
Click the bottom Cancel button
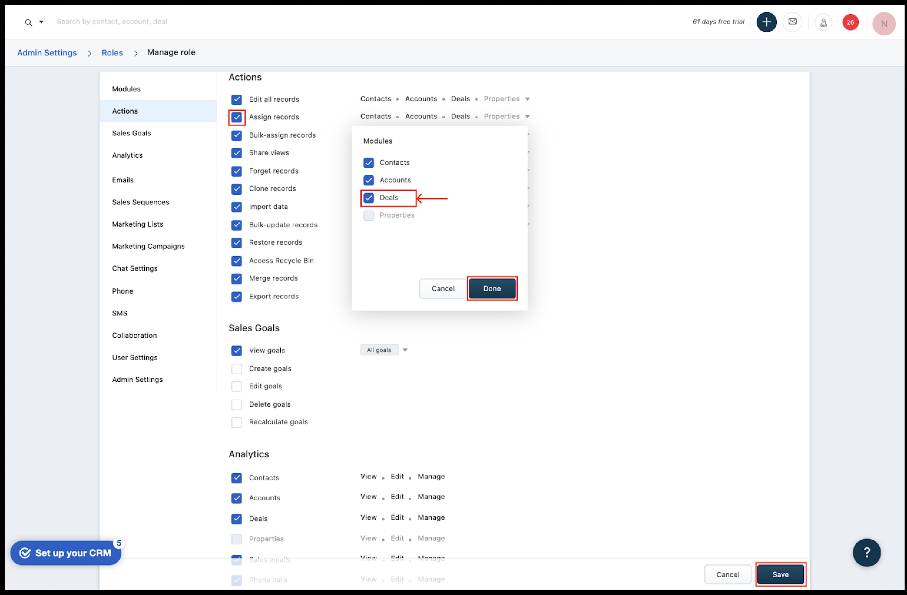[727, 574]
